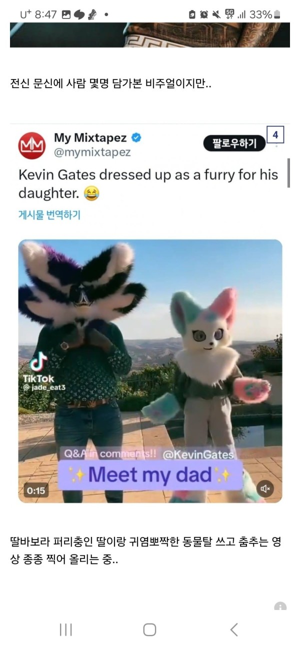300x650 pixels.
Task: Open the Android recent apps button
Action: click(66, 629)
